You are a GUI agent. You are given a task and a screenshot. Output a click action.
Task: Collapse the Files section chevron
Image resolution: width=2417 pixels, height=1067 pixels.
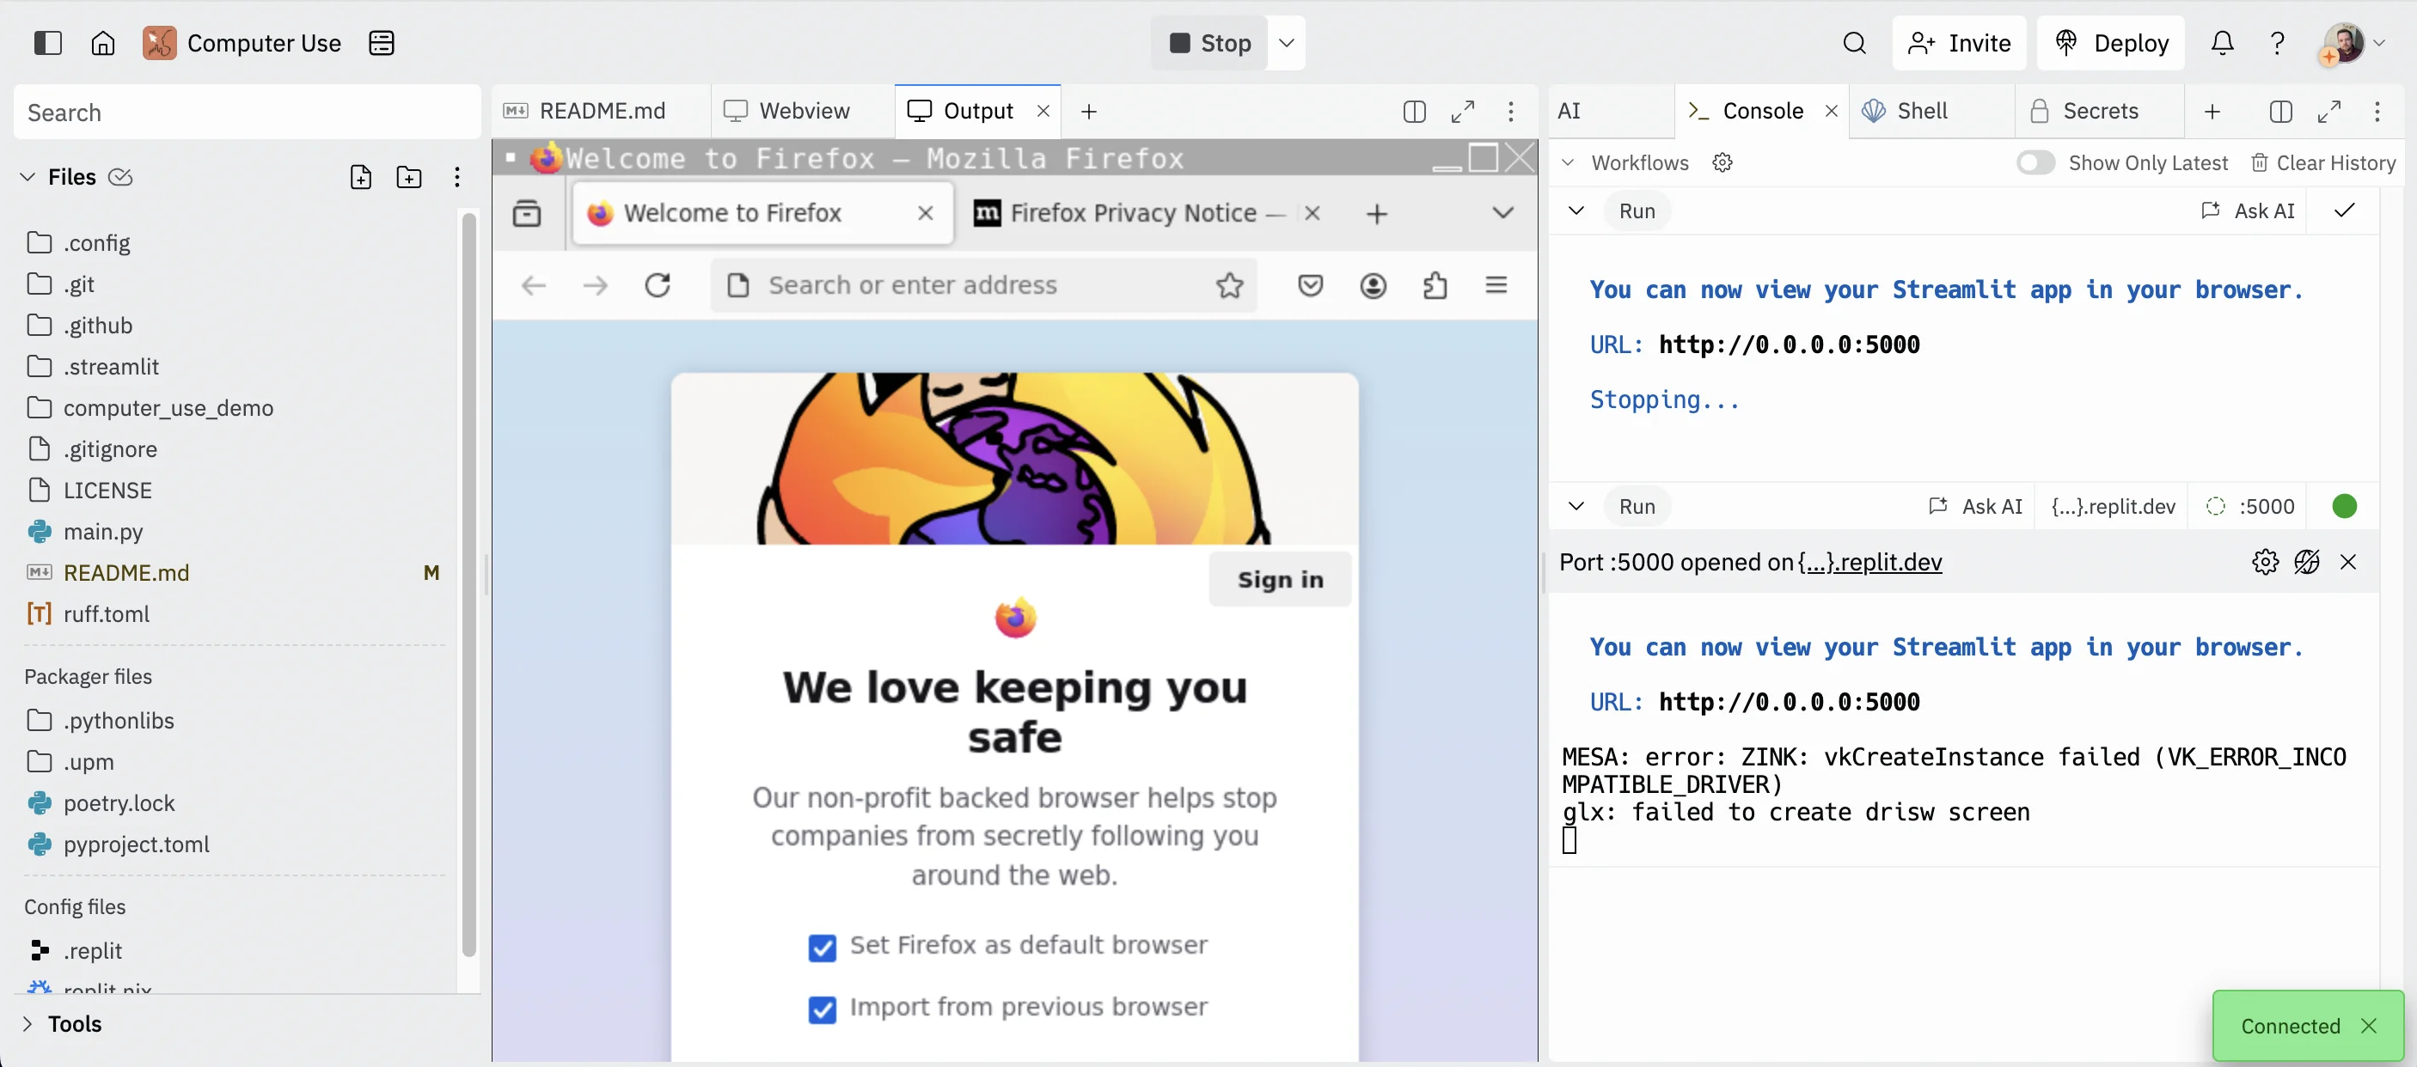pos(28,177)
